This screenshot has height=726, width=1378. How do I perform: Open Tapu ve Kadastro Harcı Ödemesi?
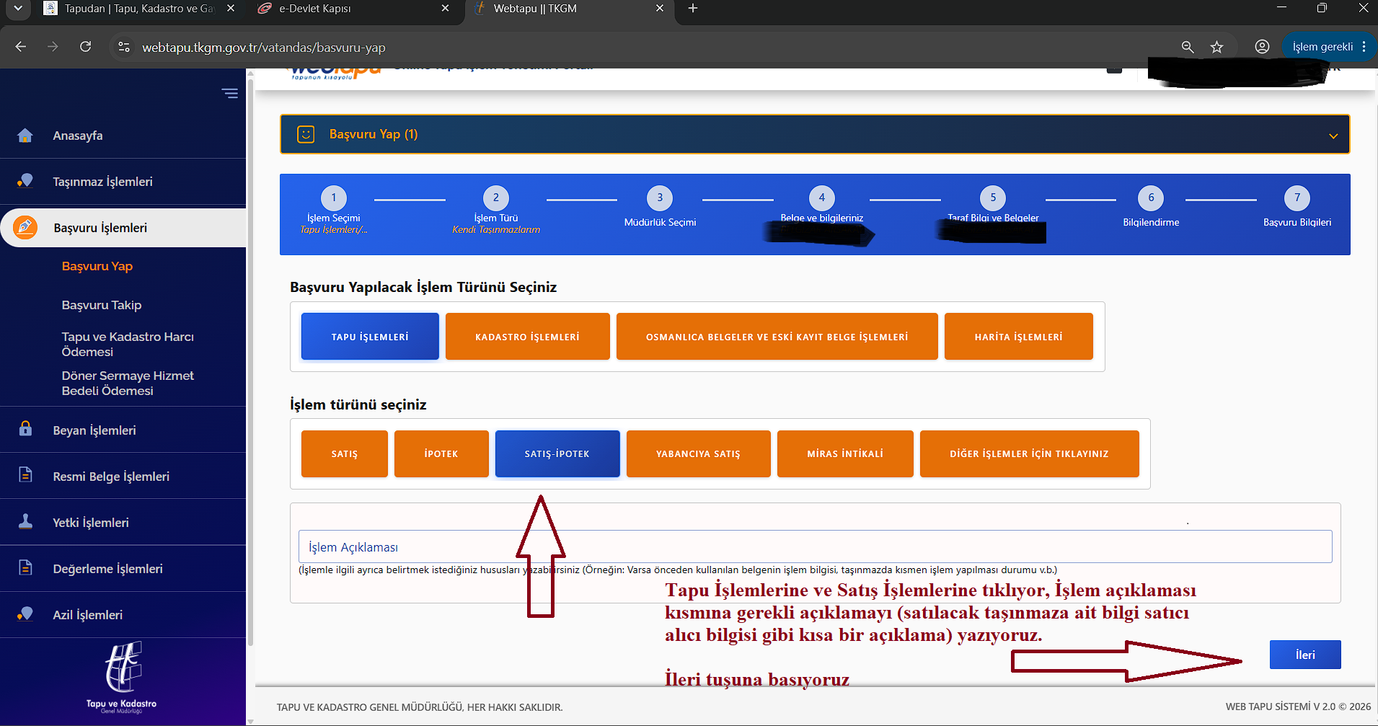128,344
